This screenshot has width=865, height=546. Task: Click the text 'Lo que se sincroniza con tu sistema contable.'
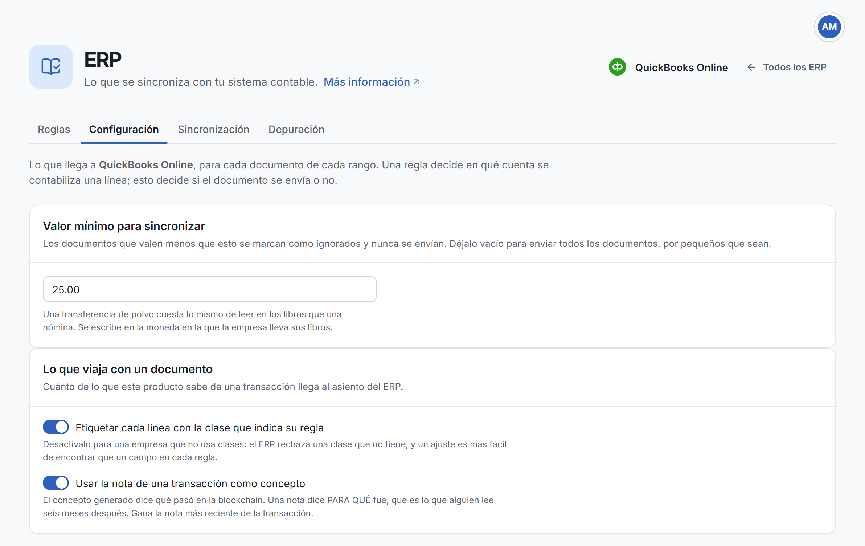pyautogui.click(x=201, y=82)
